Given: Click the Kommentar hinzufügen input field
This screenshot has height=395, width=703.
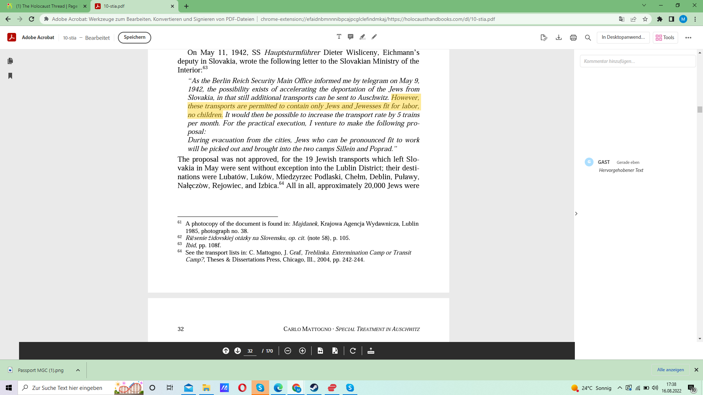Looking at the screenshot, I should pos(637,61).
